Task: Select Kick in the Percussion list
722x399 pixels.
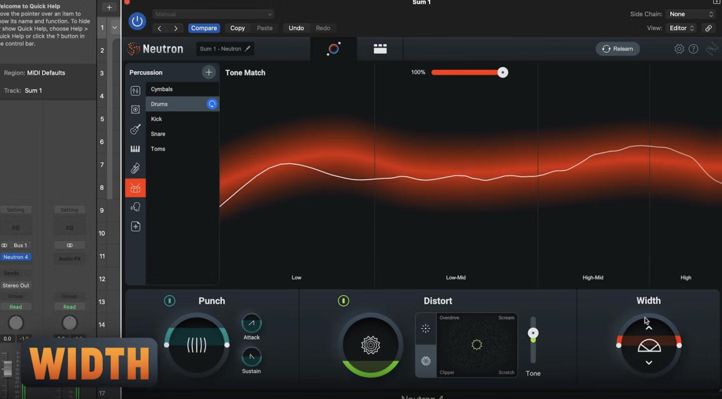Action: [183, 119]
